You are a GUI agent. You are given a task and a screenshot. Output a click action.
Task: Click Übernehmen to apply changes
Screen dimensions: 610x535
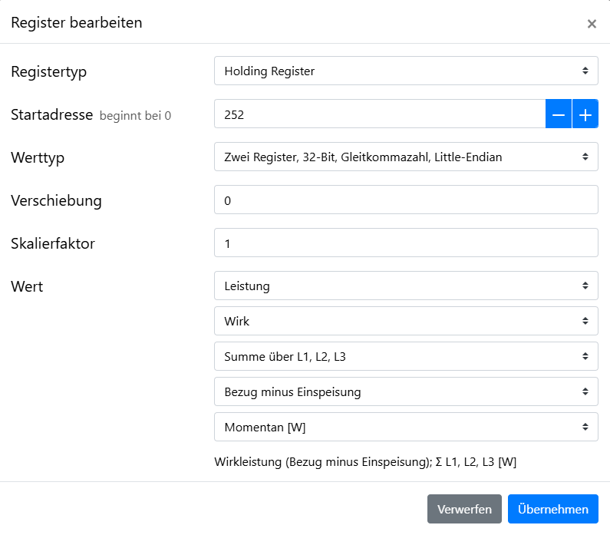coord(552,509)
